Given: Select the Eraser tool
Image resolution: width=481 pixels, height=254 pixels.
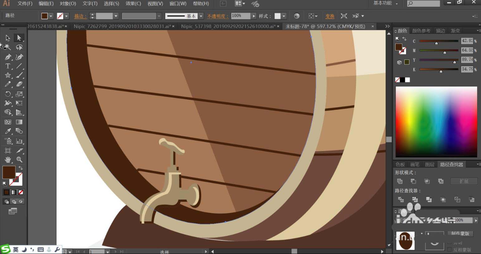Looking at the screenshot, I should 19,84.
